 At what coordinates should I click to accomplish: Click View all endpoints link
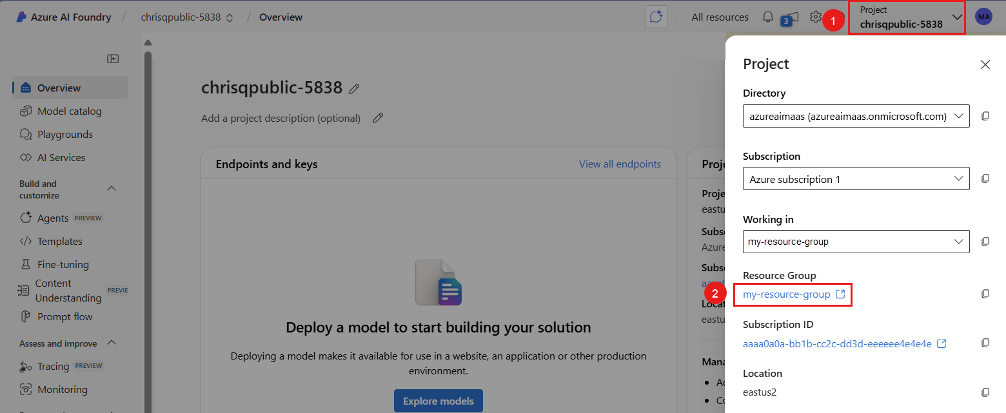[x=620, y=164]
